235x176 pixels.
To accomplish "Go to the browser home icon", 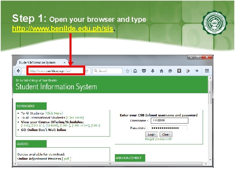I will [162, 71].
